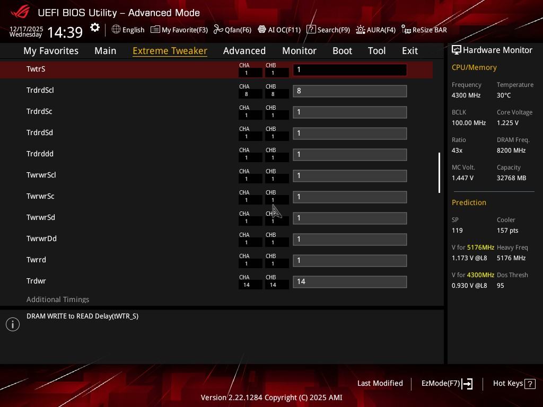This screenshot has height=407, width=543.
Task: Click the 12/17/2025 date text
Action: point(27,29)
